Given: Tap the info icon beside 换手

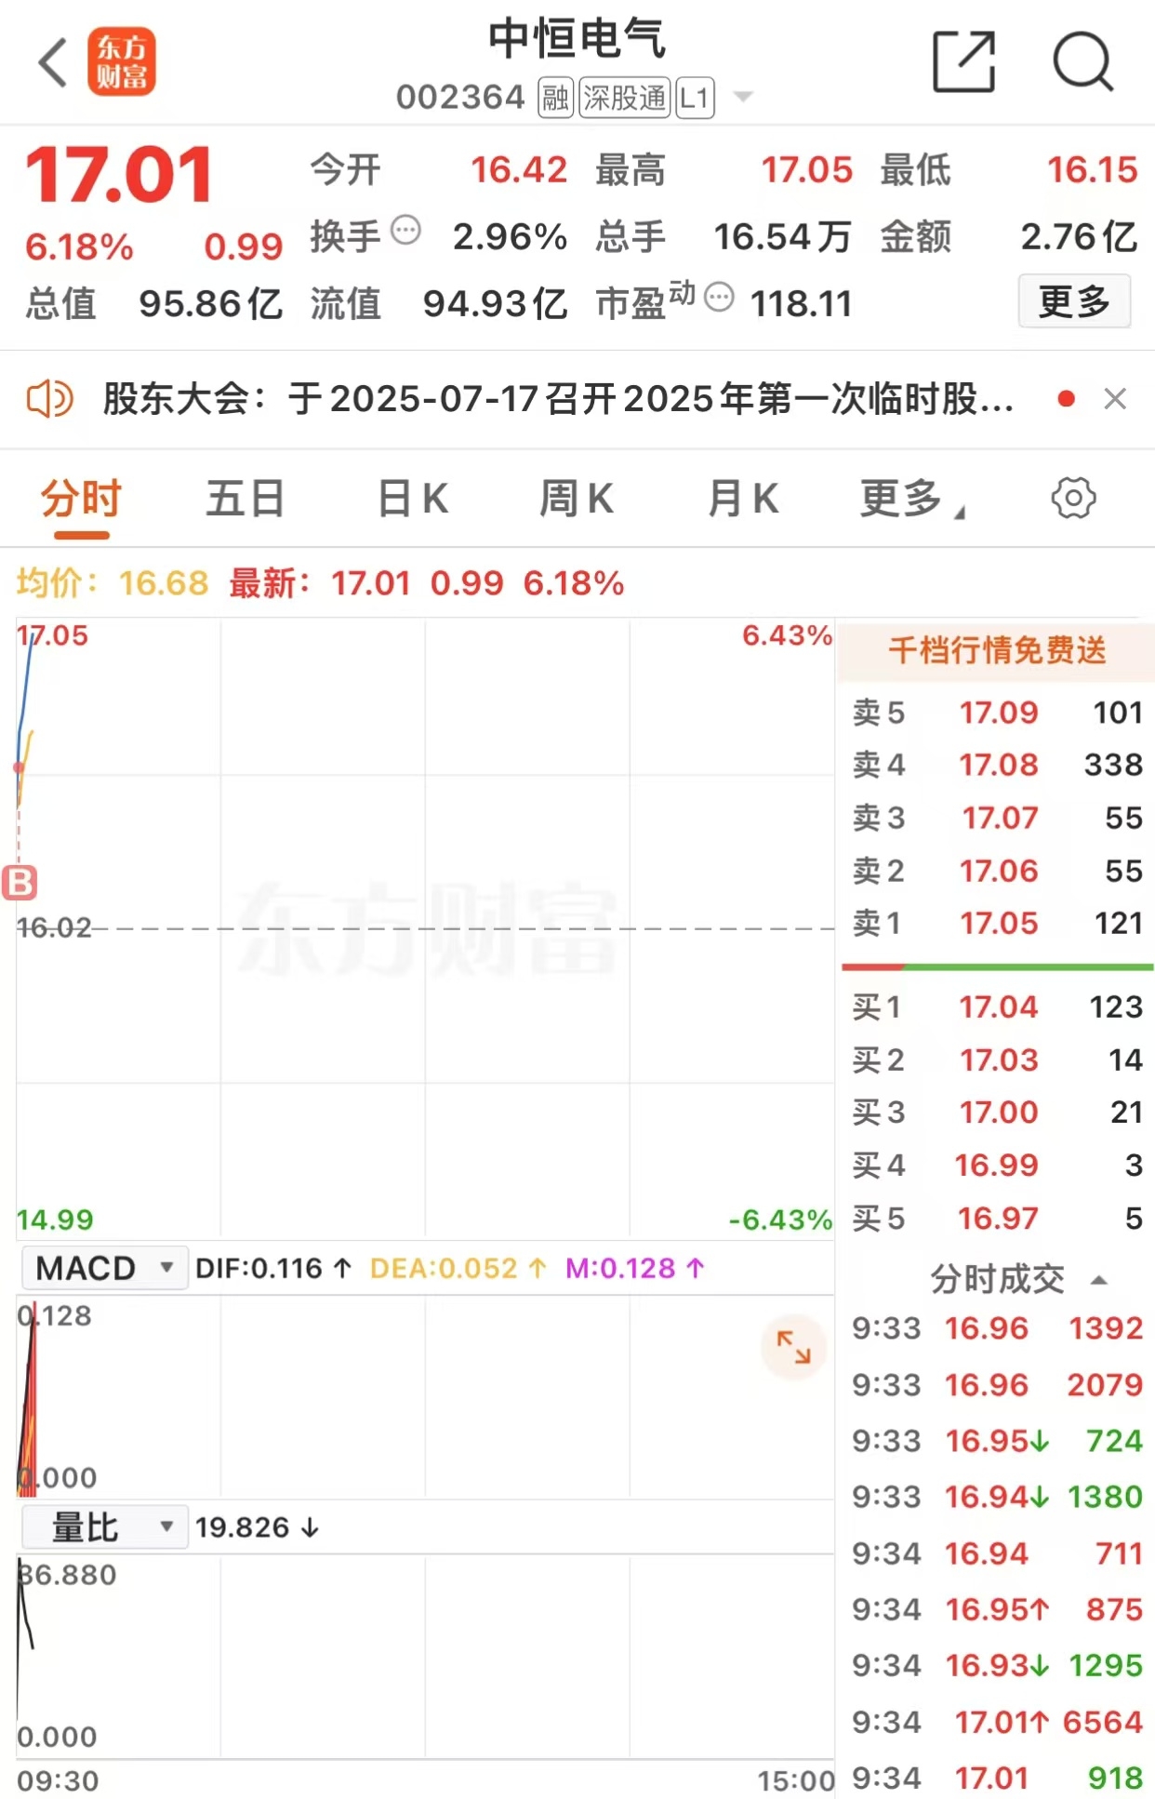Looking at the screenshot, I should [x=405, y=230].
